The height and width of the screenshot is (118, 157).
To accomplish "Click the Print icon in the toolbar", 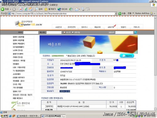I will (x=83, y=9).
